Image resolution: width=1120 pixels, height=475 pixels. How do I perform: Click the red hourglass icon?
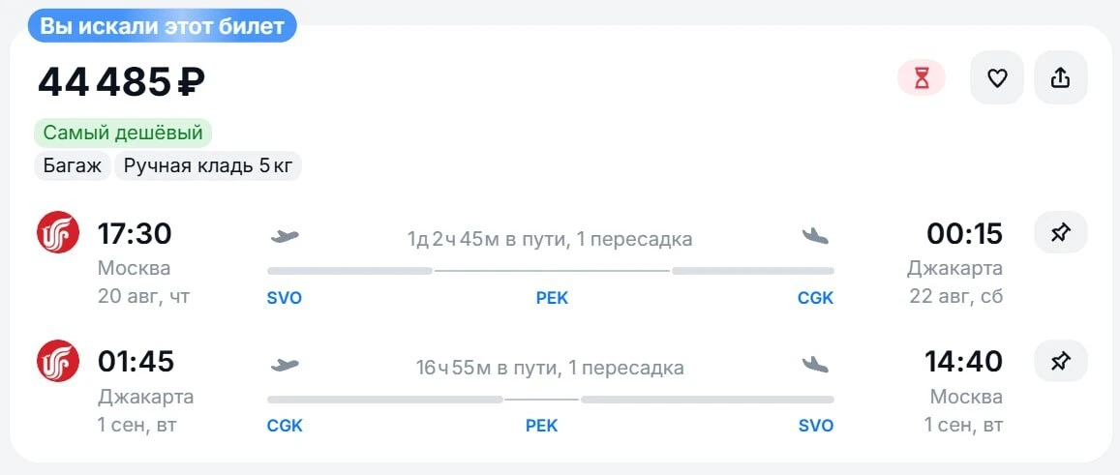922,77
